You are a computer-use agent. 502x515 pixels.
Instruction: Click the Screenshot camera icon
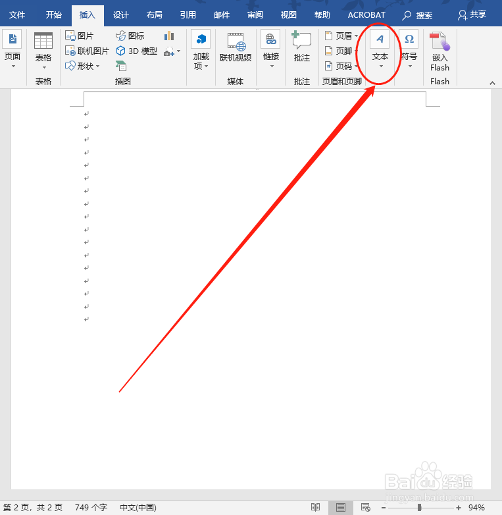click(x=169, y=51)
